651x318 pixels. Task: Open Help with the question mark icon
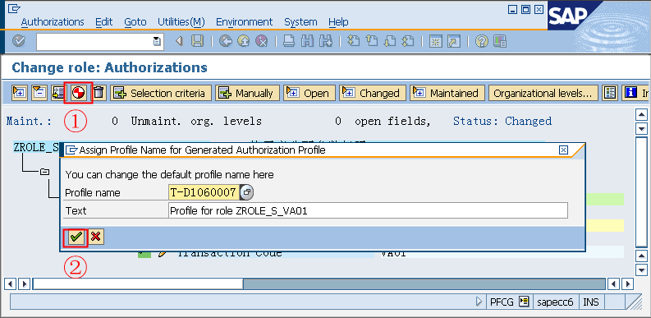[482, 41]
